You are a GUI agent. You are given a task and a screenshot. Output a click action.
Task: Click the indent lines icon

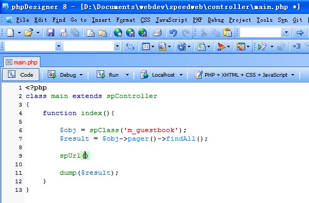click(x=297, y=46)
